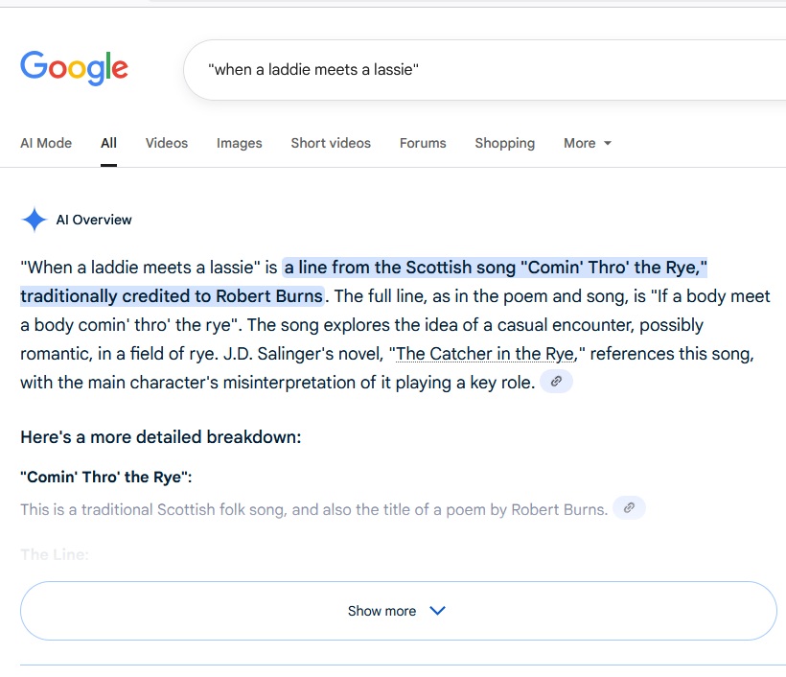Switch to Short videos results
Image resolution: width=786 pixels, height=677 pixels.
tap(331, 143)
